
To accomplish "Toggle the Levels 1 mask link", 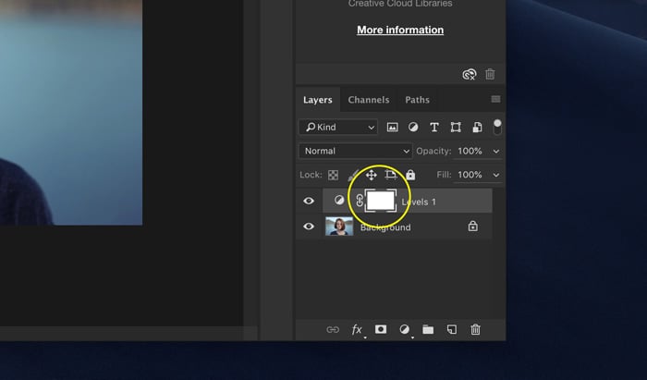I will [359, 201].
